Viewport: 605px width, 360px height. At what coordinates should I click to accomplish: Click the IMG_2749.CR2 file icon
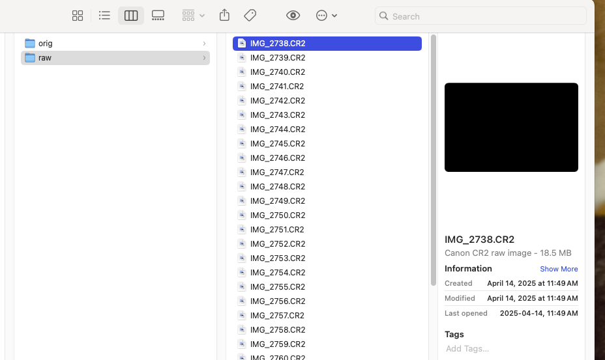(x=241, y=201)
